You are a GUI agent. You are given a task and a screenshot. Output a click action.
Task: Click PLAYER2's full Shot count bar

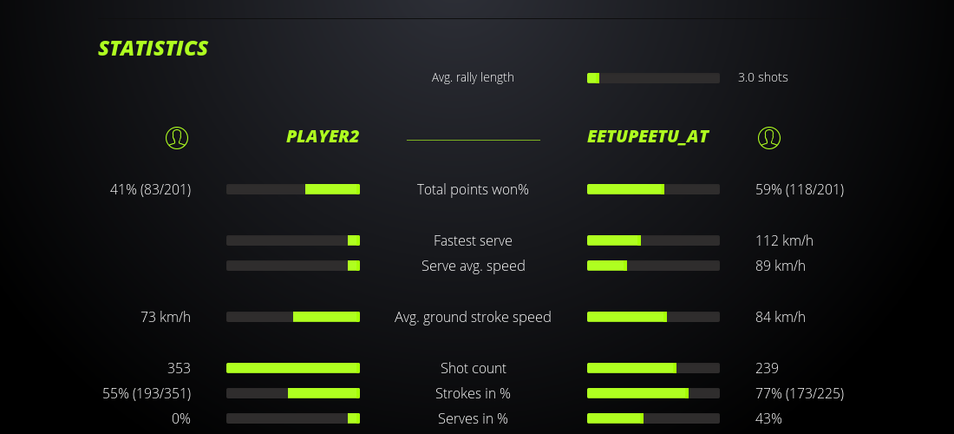click(x=293, y=368)
